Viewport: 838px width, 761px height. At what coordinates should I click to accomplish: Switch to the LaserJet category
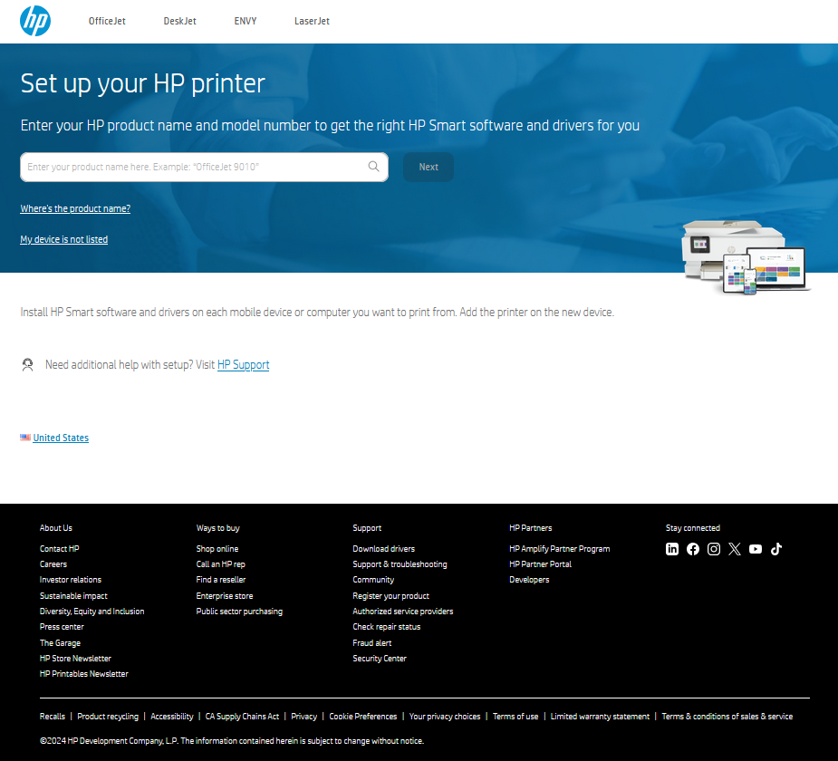pos(312,21)
